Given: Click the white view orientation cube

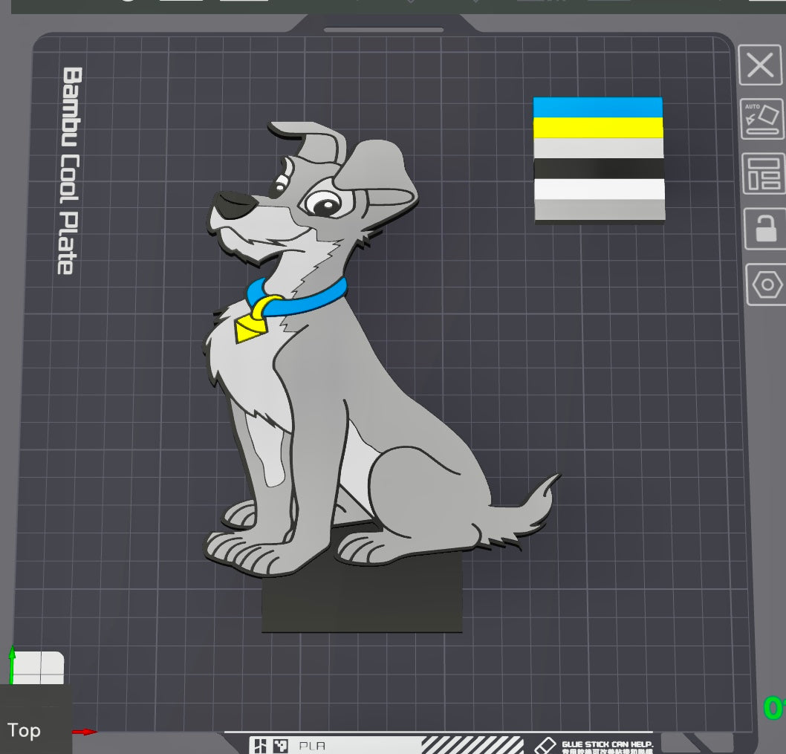Looking at the screenshot, I should pos(38,668).
